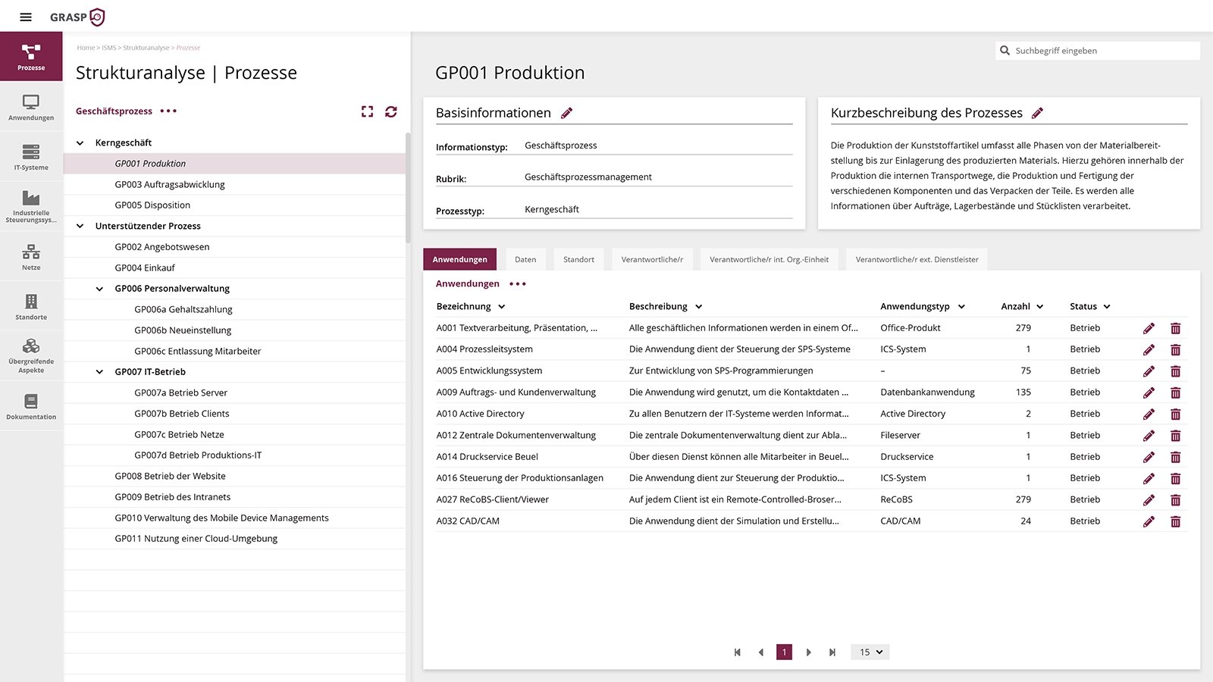Open Geschäftsprozess three-dots menu

click(168, 111)
